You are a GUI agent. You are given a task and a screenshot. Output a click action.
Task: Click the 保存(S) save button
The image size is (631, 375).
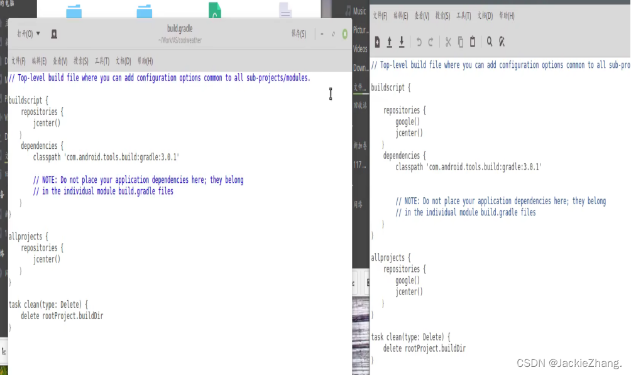click(299, 34)
